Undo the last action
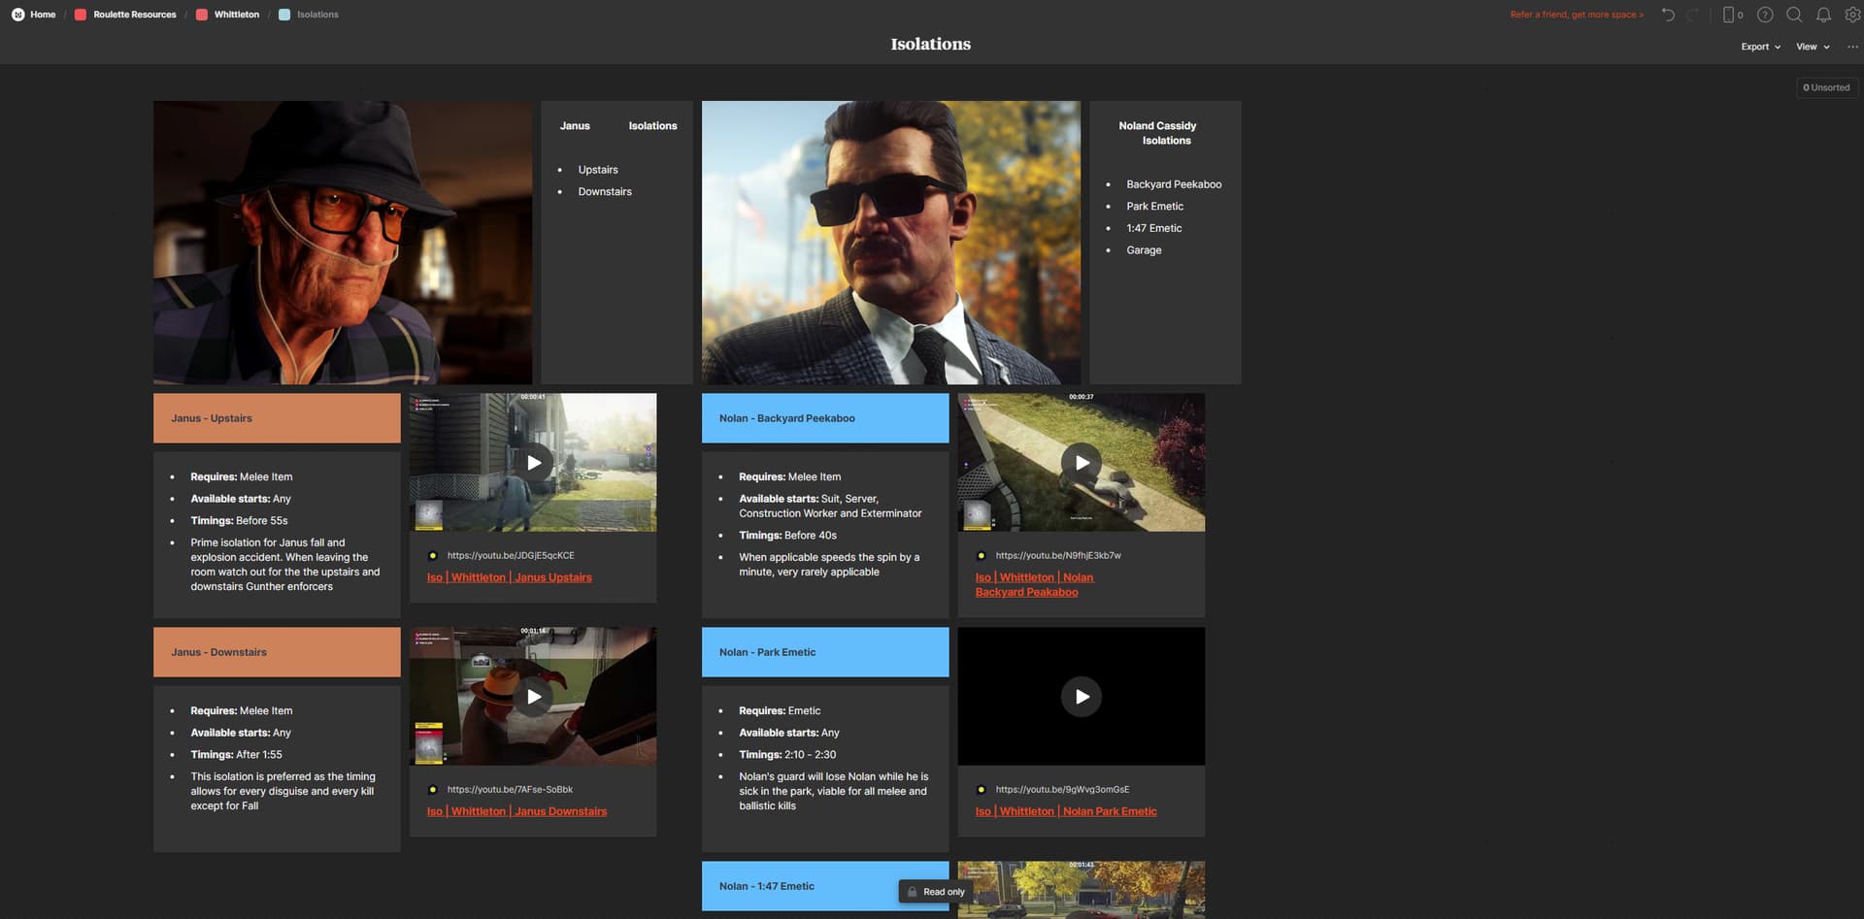This screenshot has height=919, width=1864. point(1668,15)
